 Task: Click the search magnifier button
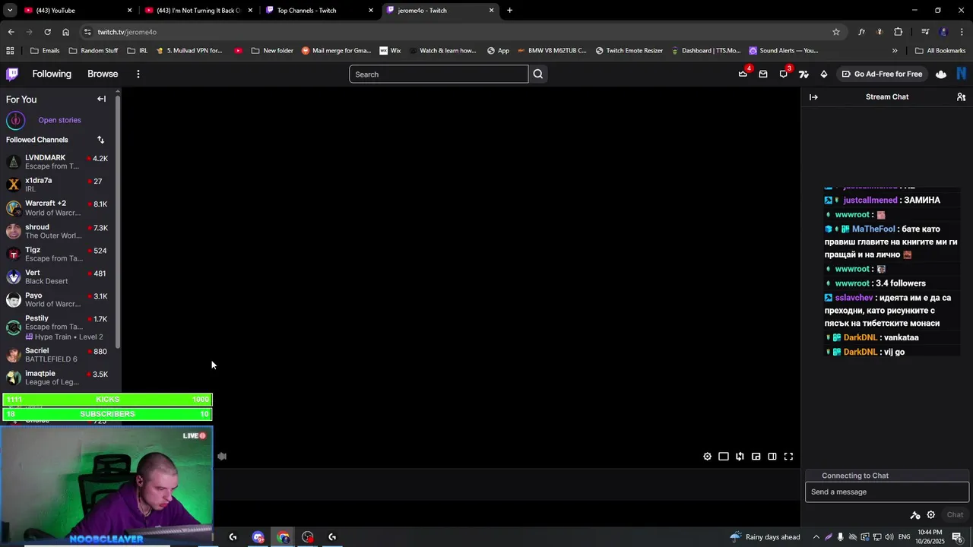538,74
